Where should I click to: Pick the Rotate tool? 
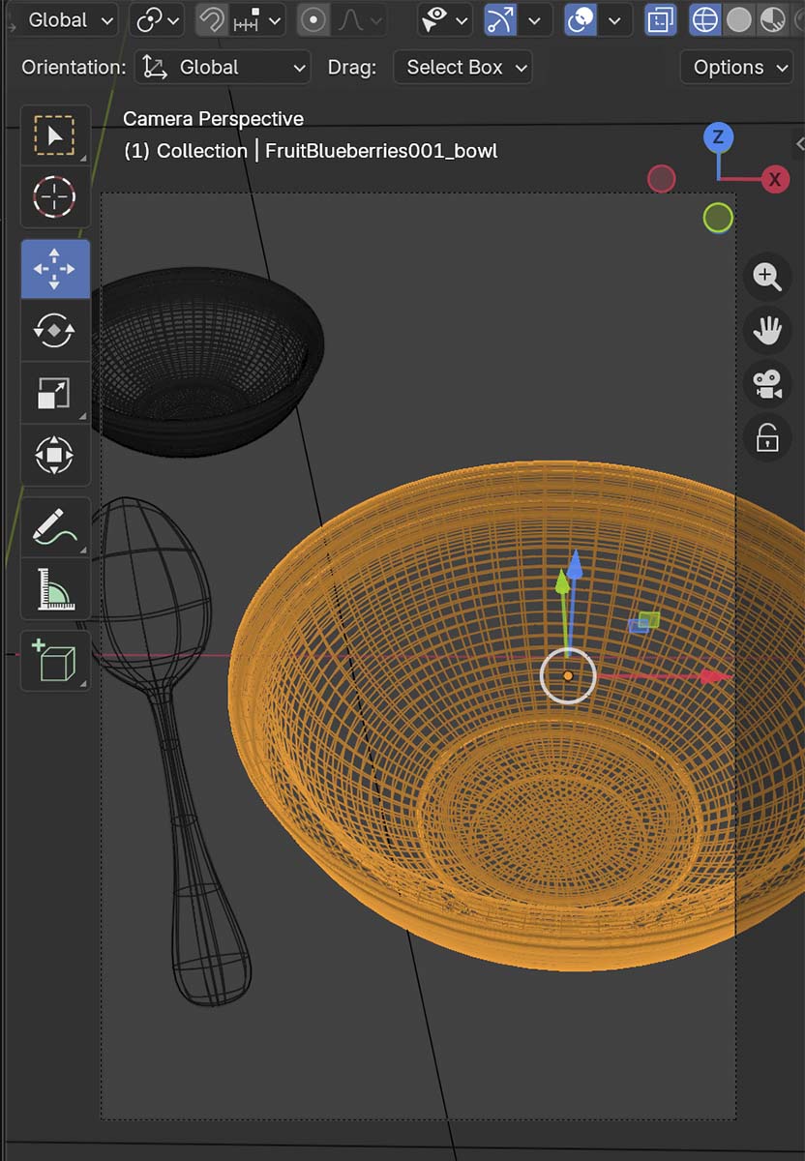point(55,331)
